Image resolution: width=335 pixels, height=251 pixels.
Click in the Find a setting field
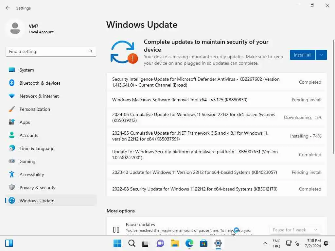click(51, 51)
